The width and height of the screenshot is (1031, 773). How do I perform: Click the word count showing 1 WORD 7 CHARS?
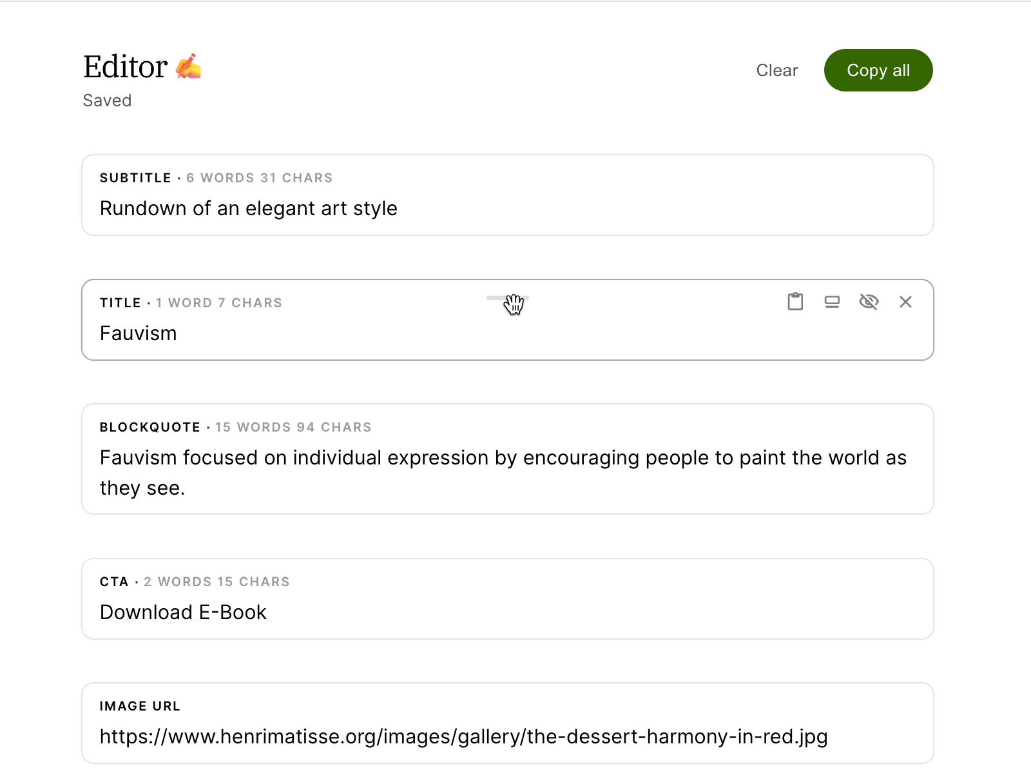point(219,302)
